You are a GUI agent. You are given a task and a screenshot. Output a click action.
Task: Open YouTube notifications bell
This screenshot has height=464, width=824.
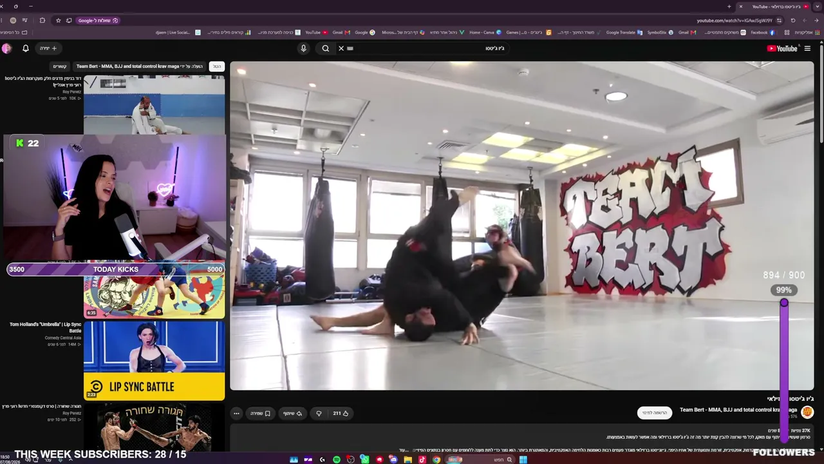[x=26, y=48]
